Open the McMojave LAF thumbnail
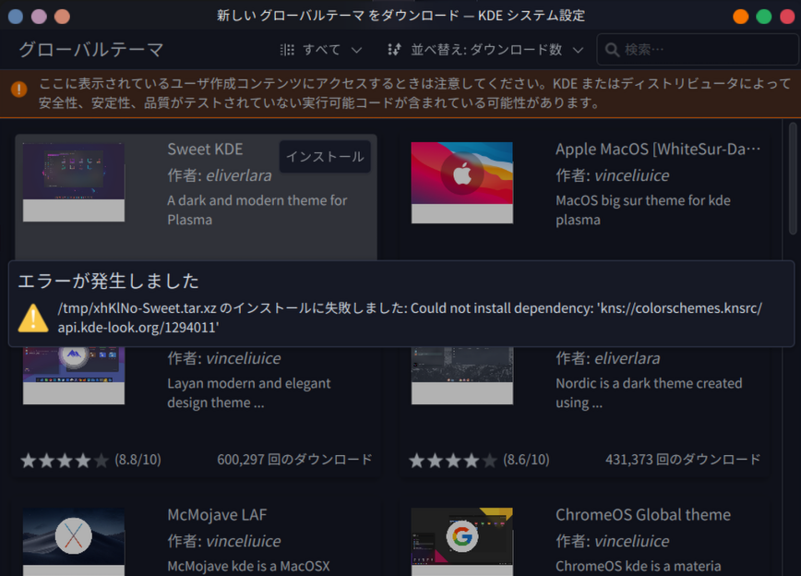 (x=74, y=542)
